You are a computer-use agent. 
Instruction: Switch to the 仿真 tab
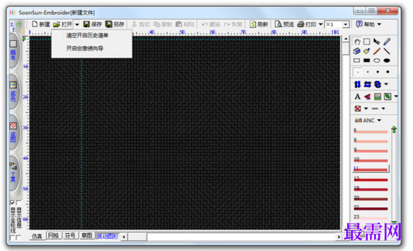37,236
